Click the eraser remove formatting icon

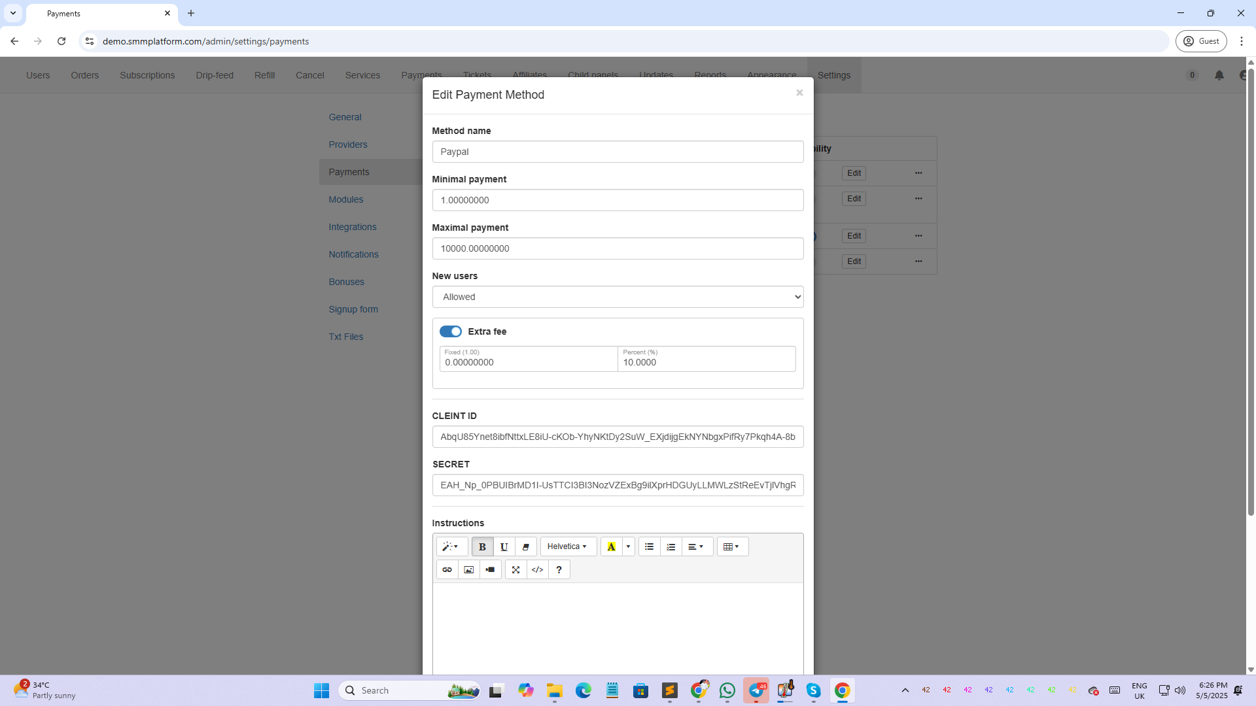pos(525,546)
